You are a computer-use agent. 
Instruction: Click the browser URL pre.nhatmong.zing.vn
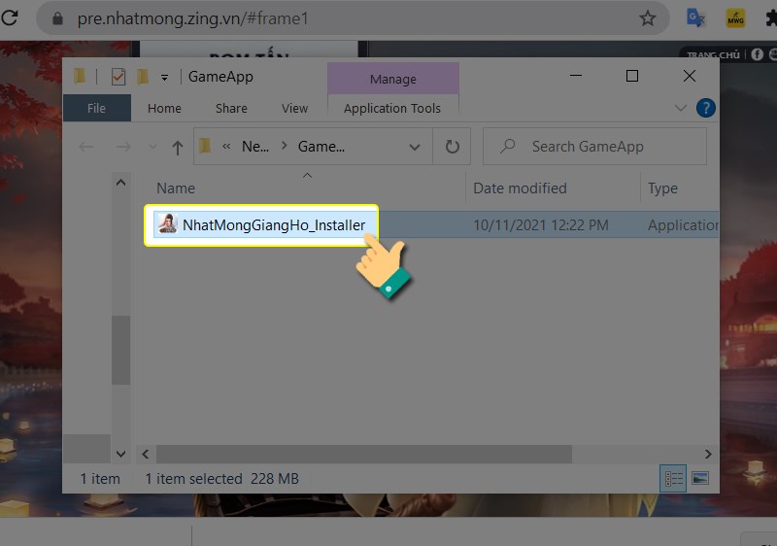192,18
